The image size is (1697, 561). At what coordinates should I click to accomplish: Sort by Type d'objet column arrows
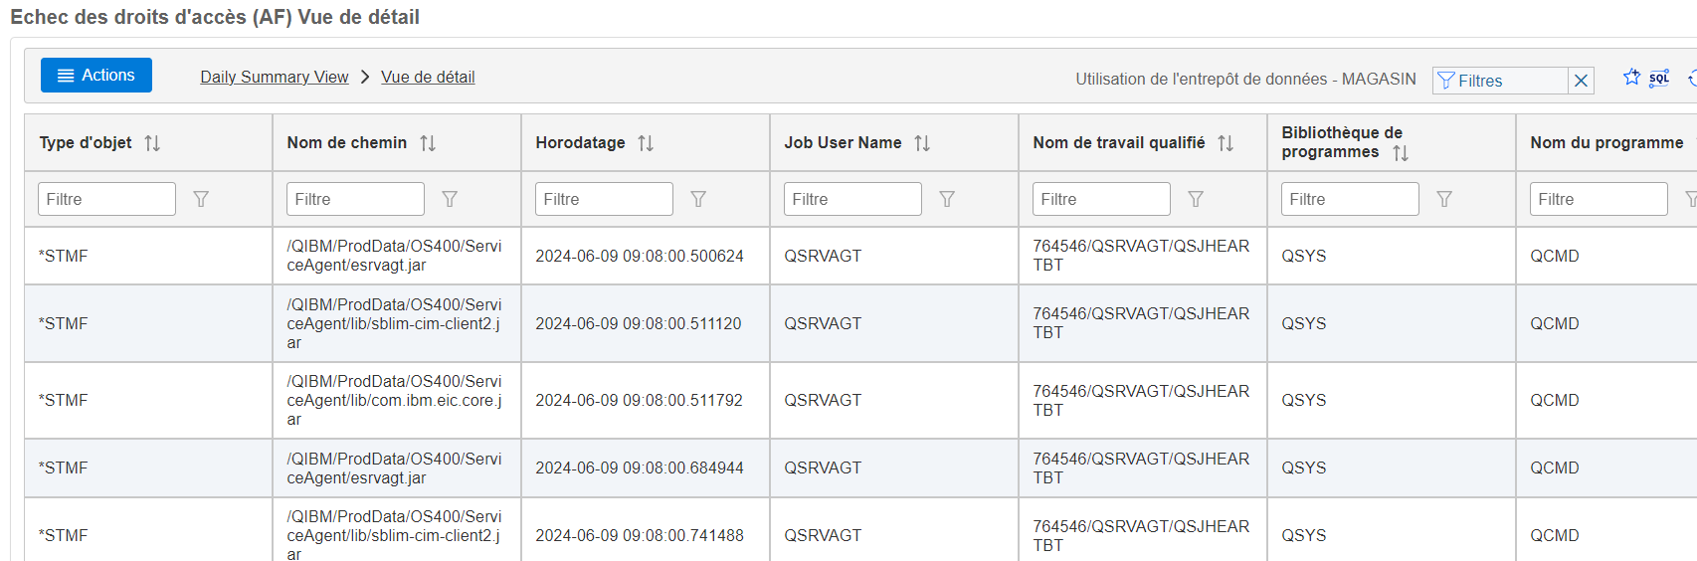[x=152, y=143]
